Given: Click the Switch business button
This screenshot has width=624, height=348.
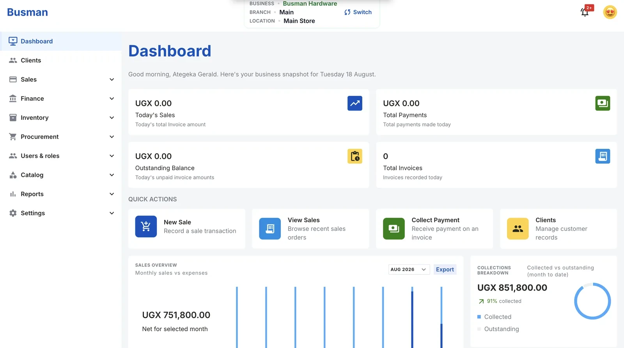Looking at the screenshot, I should click(358, 12).
